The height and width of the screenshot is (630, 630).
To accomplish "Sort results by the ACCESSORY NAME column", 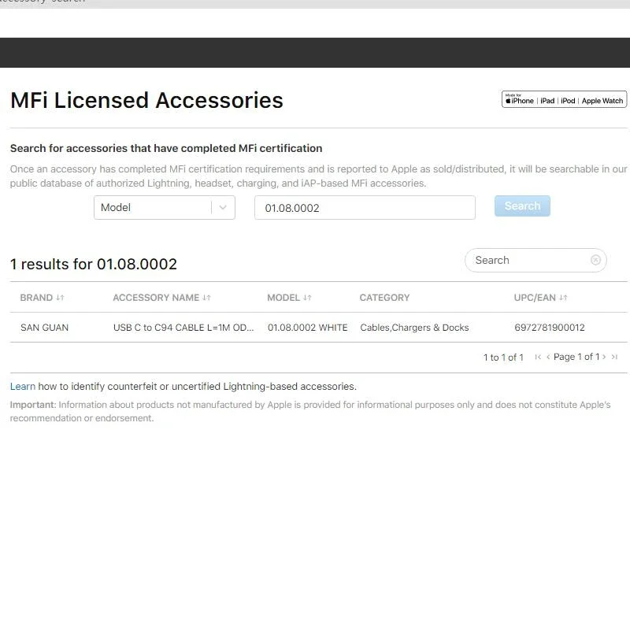I will [161, 298].
